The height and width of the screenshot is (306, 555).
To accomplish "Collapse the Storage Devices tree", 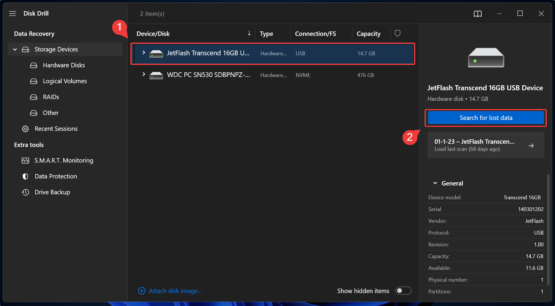I will tap(15, 49).
